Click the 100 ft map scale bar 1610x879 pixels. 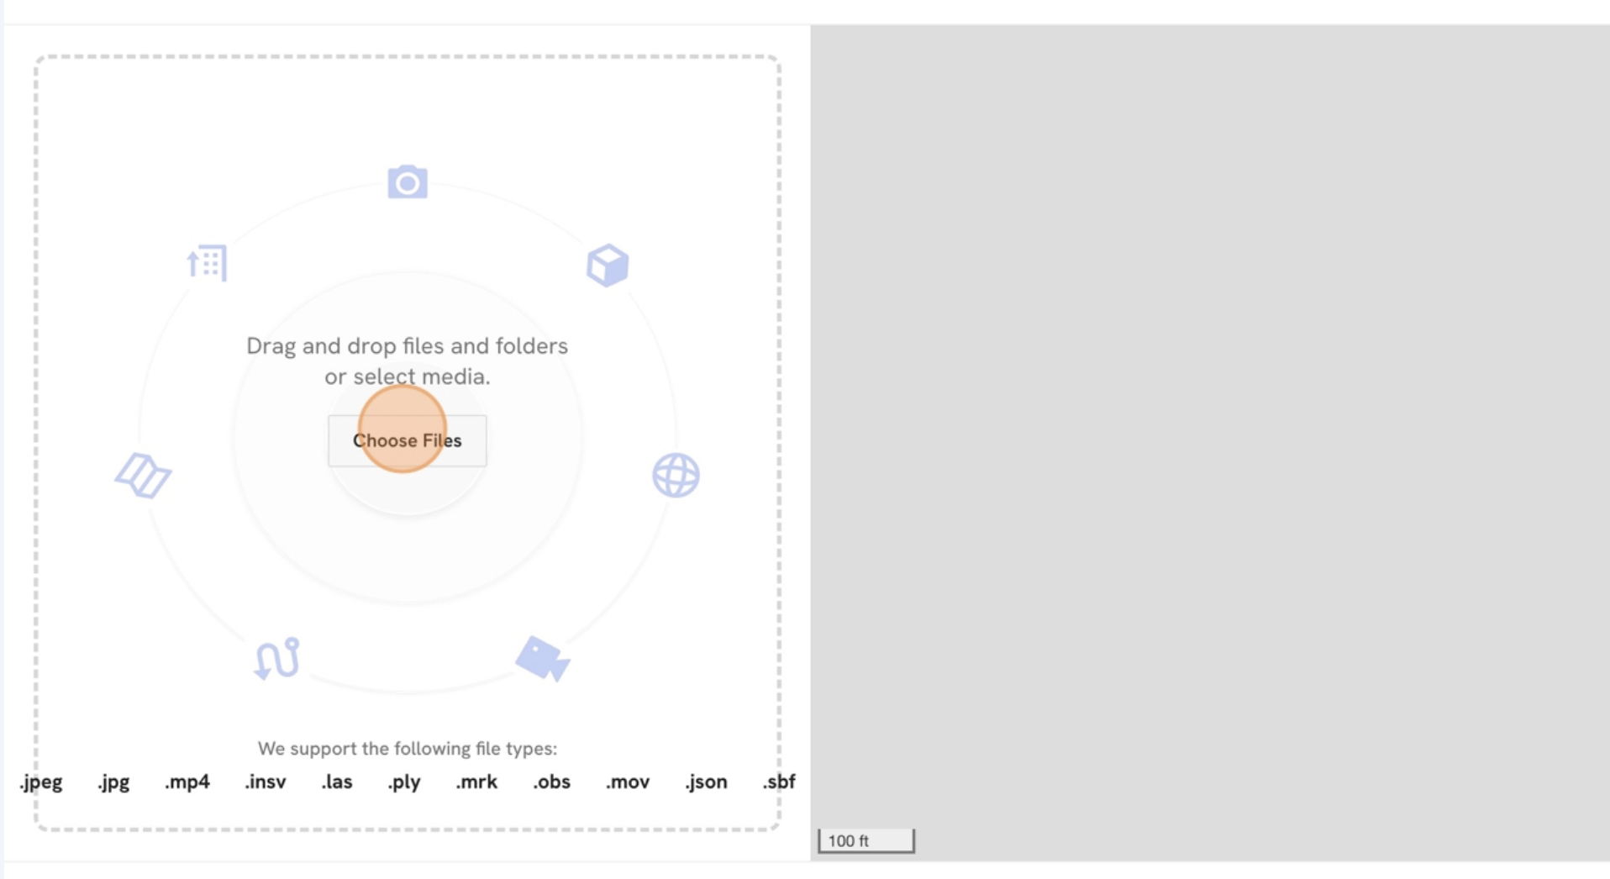click(866, 840)
